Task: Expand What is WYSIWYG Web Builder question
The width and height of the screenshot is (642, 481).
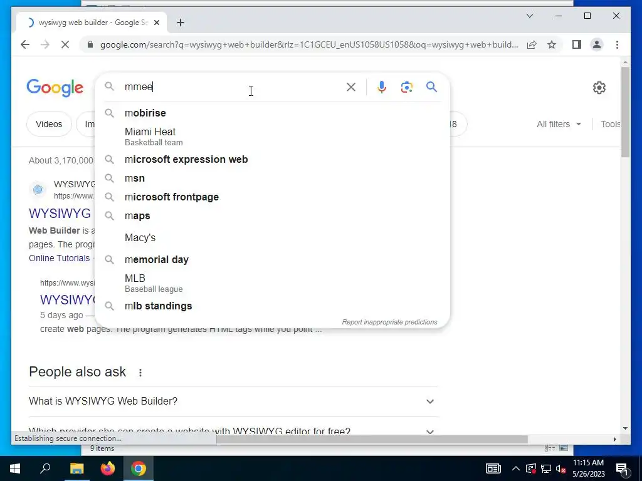Action: tap(233, 401)
